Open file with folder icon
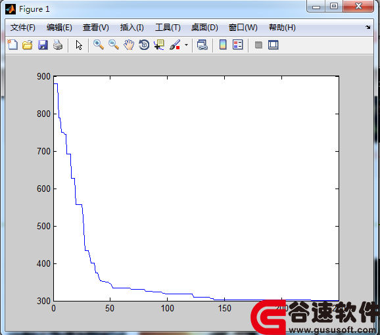 click(x=28, y=45)
